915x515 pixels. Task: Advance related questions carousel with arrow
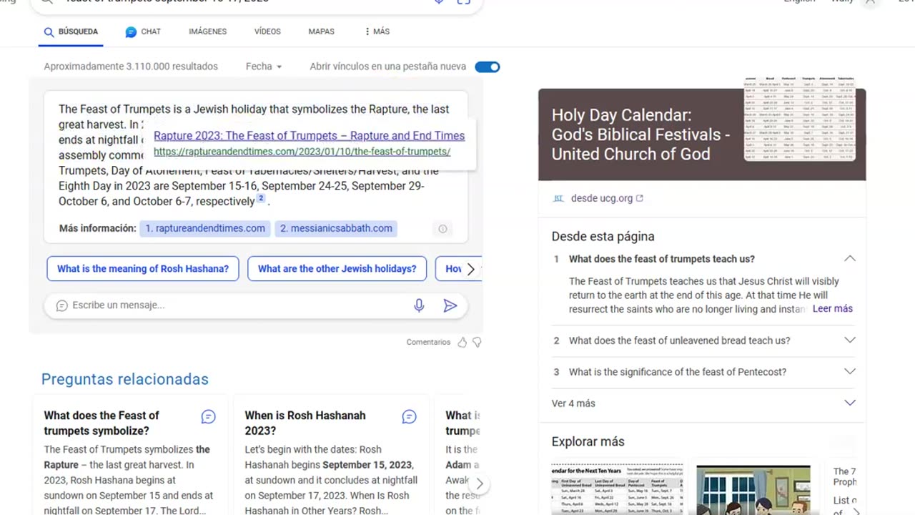pos(480,484)
